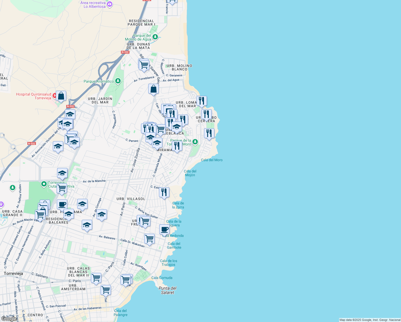Click the Área recreativa Lo Albentosa marker
401x322 pixels.
click(109, 4)
